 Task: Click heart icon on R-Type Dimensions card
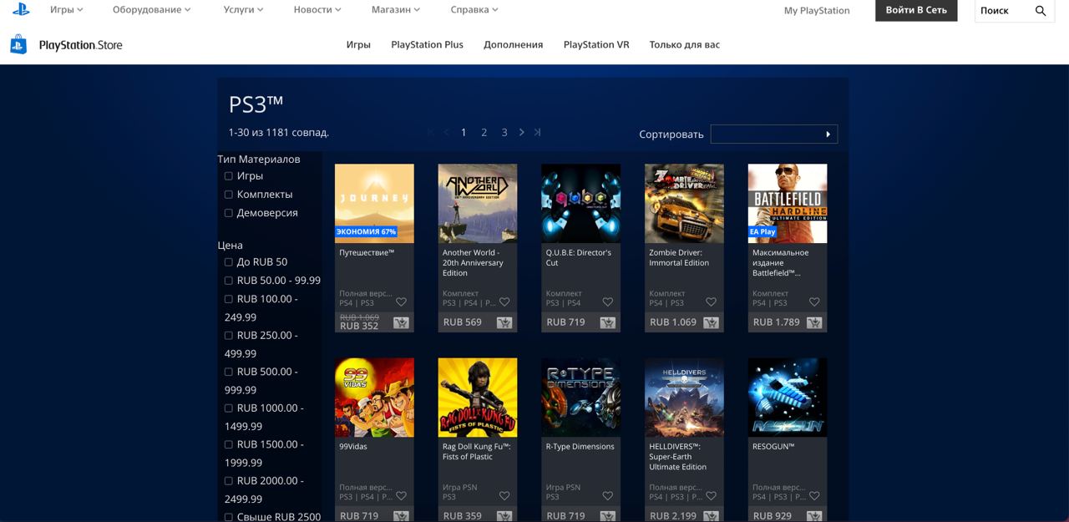click(x=608, y=496)
